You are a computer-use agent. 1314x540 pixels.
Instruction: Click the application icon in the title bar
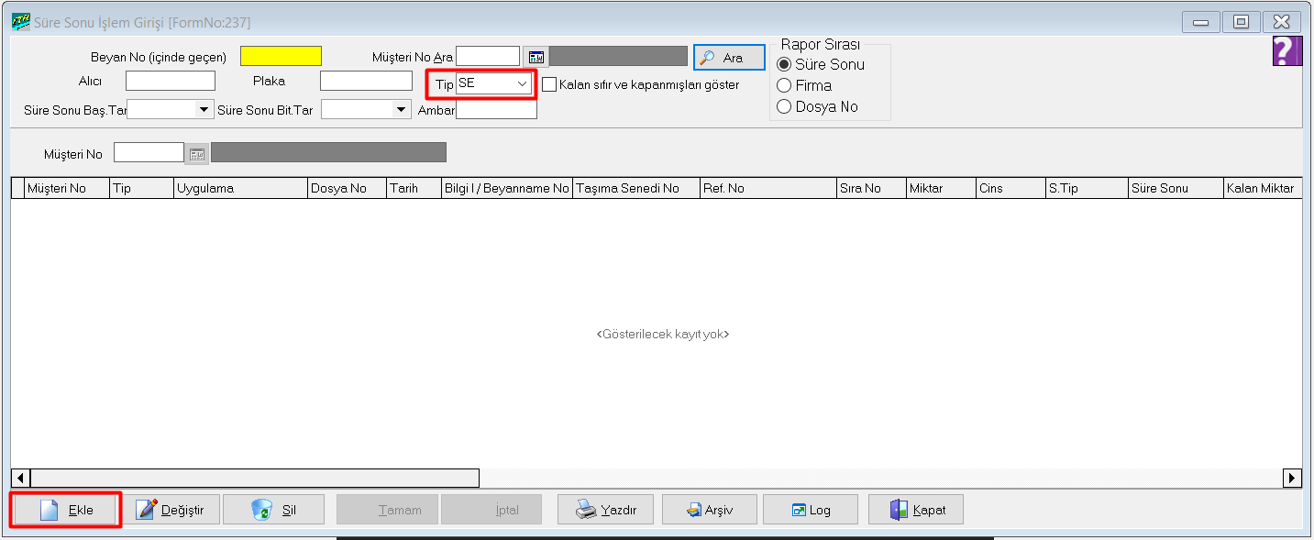pyautogui.click(x=20, y=21)
